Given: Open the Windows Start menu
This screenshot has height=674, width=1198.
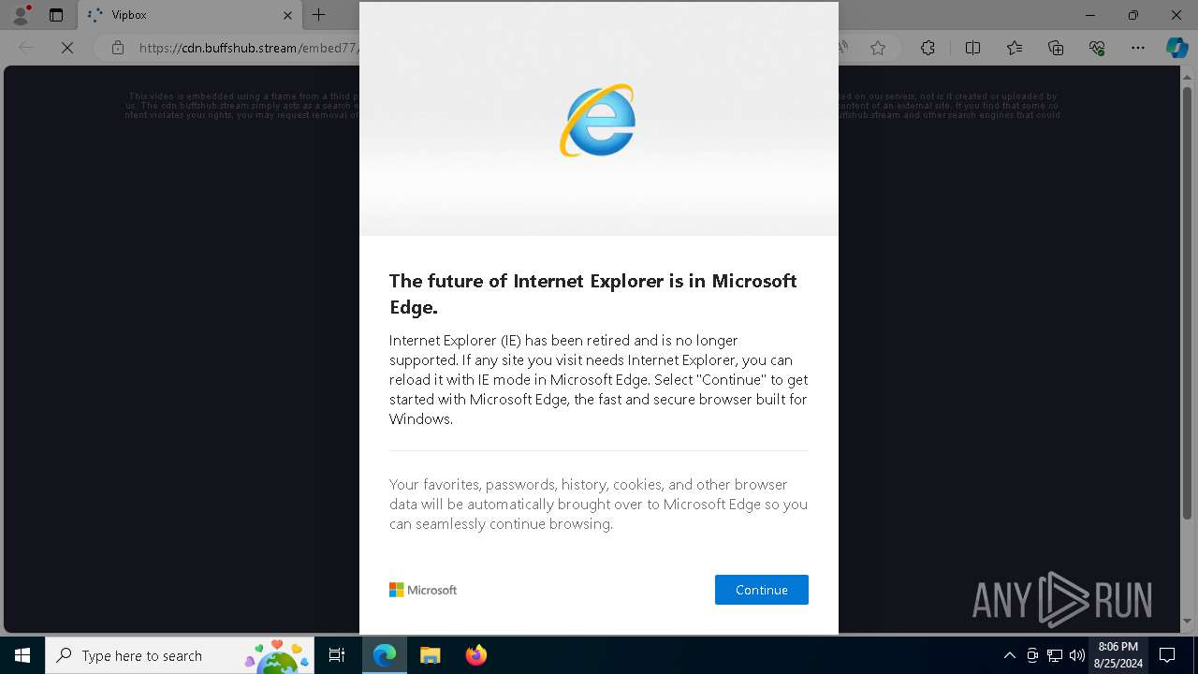Looking at the screenshot, I should pos(22,655).
